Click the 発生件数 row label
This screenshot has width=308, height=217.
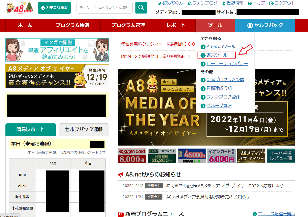tap(22, 197)
